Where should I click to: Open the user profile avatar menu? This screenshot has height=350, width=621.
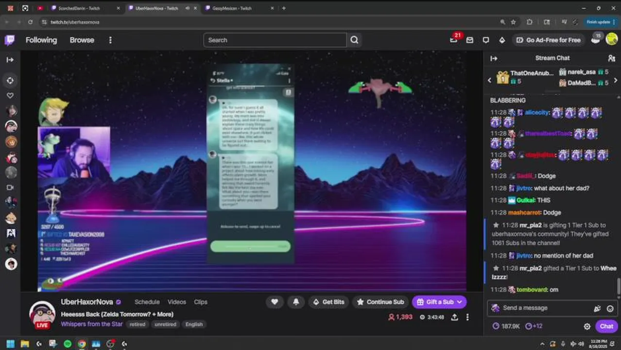click(611, 40)
